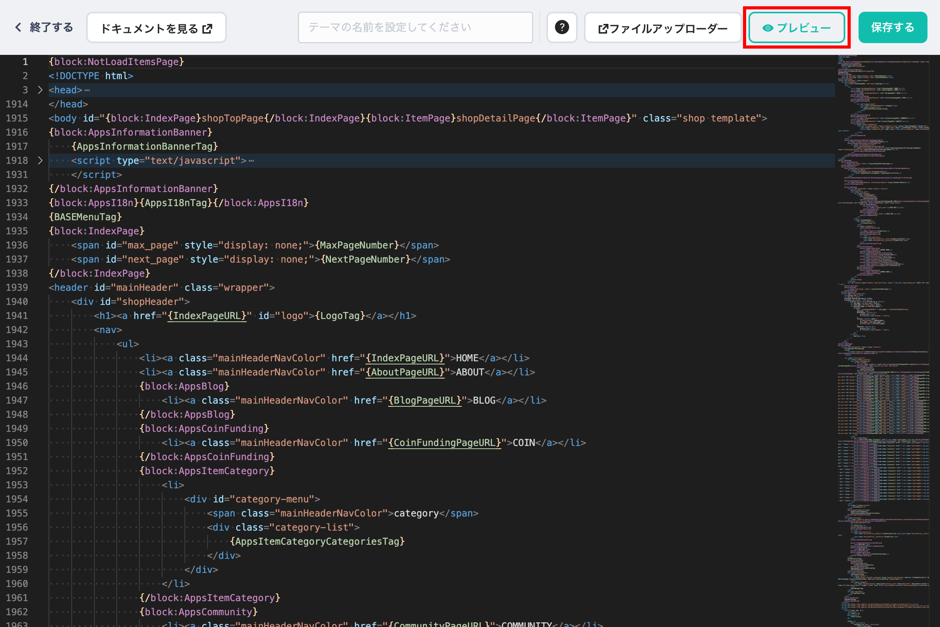
Task: Click the {block:AppsCoinFunding} line 1949
Action: pos(204,429)
